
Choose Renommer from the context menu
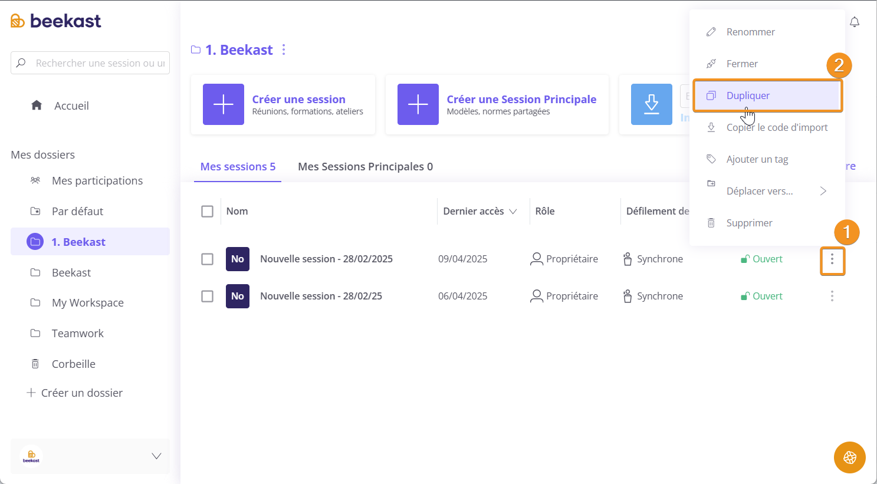[x=767, y=32]
